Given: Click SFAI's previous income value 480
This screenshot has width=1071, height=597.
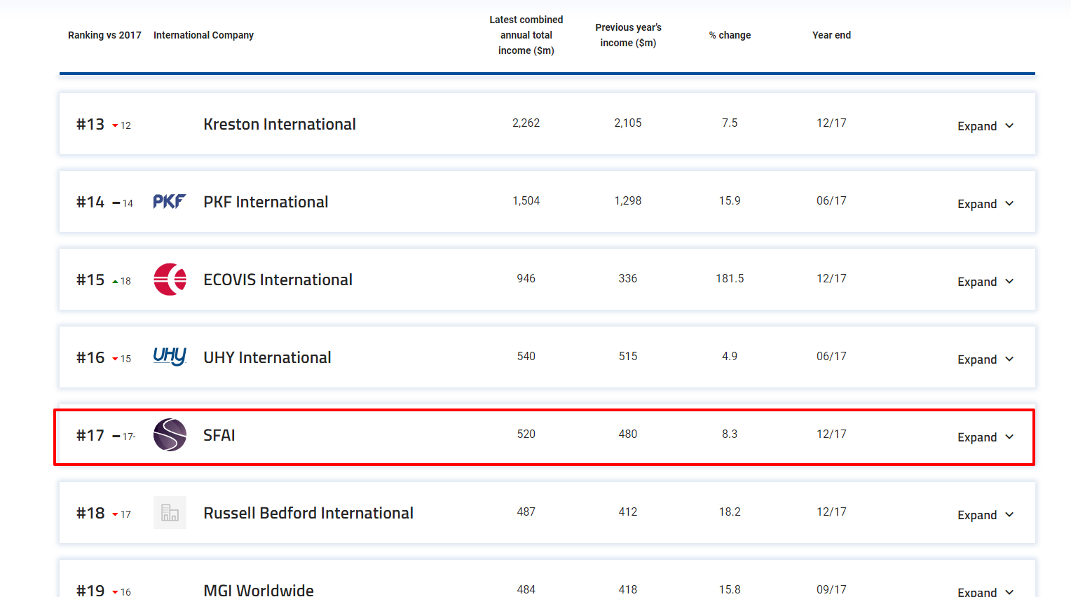Looking at the screenshot, I should coord(628,434).
